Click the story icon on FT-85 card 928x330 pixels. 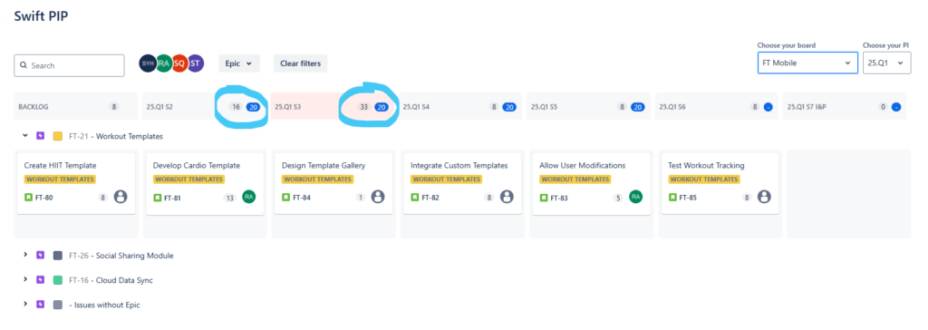(673, 198)
